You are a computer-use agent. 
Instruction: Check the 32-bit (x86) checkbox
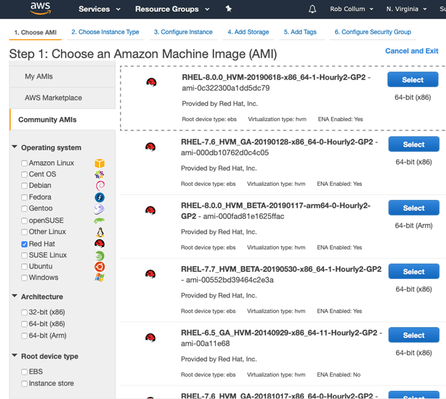pos(24,313)
